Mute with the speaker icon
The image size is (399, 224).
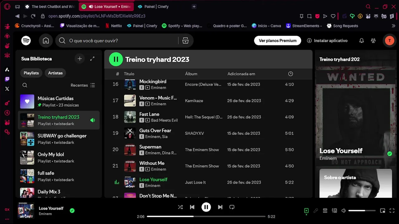coord(344,211)
